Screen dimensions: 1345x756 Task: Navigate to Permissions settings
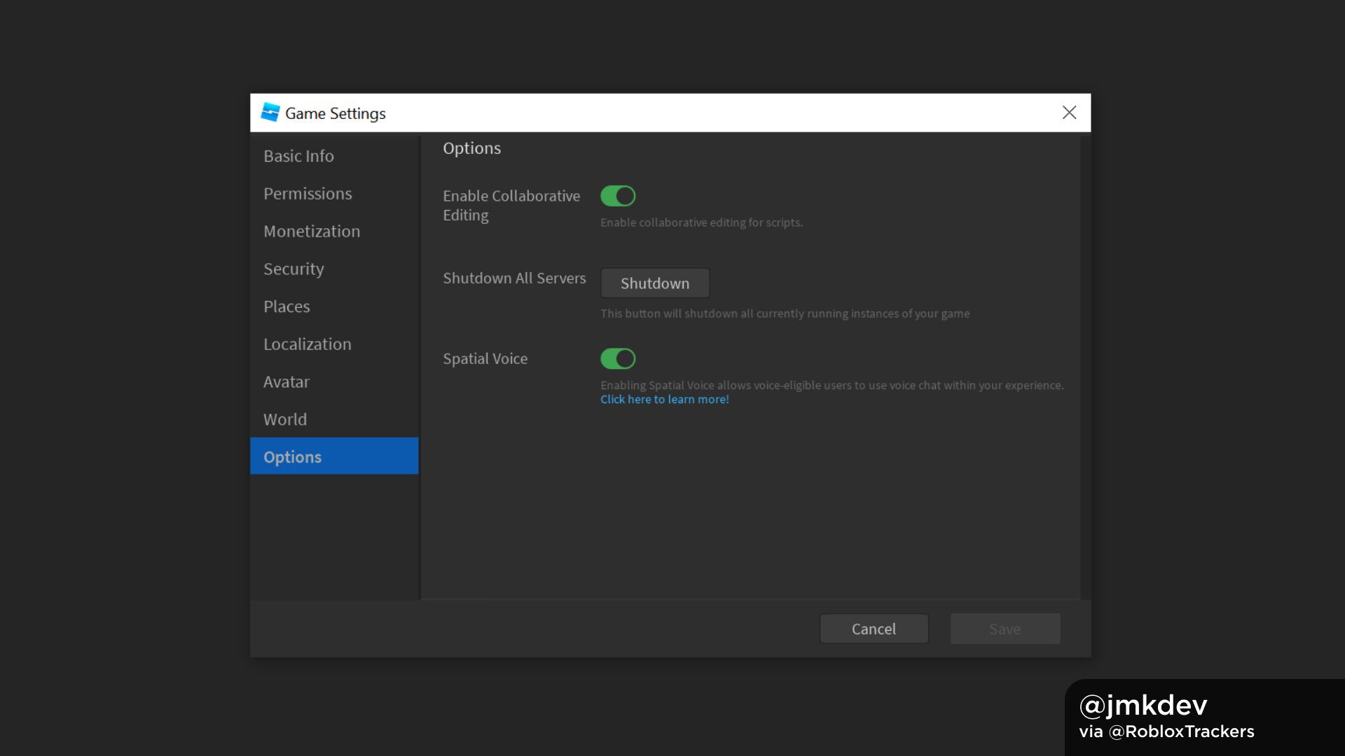[308, 193]
